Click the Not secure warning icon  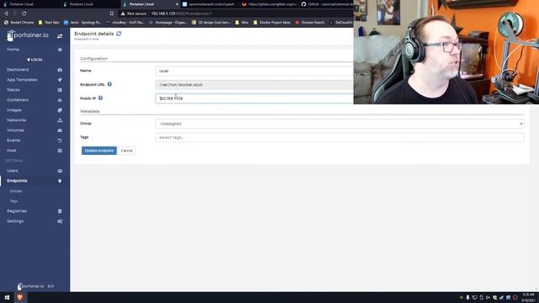pyautogui.click(x=123, y=13)
